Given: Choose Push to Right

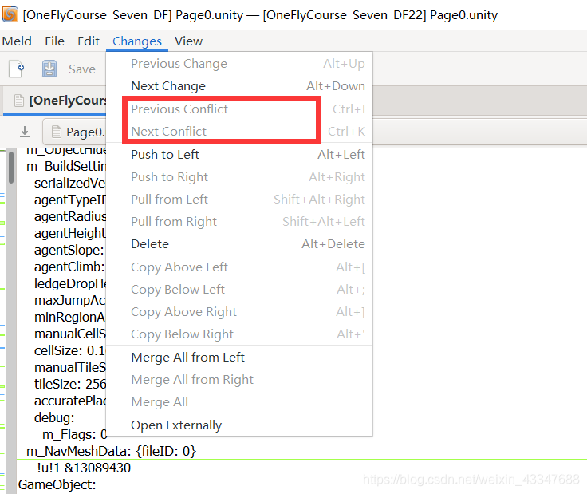Looking at the screenshot, I should pos(239,177).
